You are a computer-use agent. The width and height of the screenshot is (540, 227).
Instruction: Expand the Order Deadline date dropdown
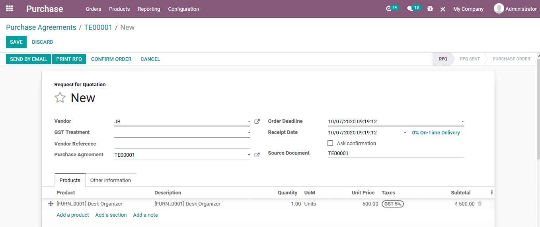click(x=462, y=122)
